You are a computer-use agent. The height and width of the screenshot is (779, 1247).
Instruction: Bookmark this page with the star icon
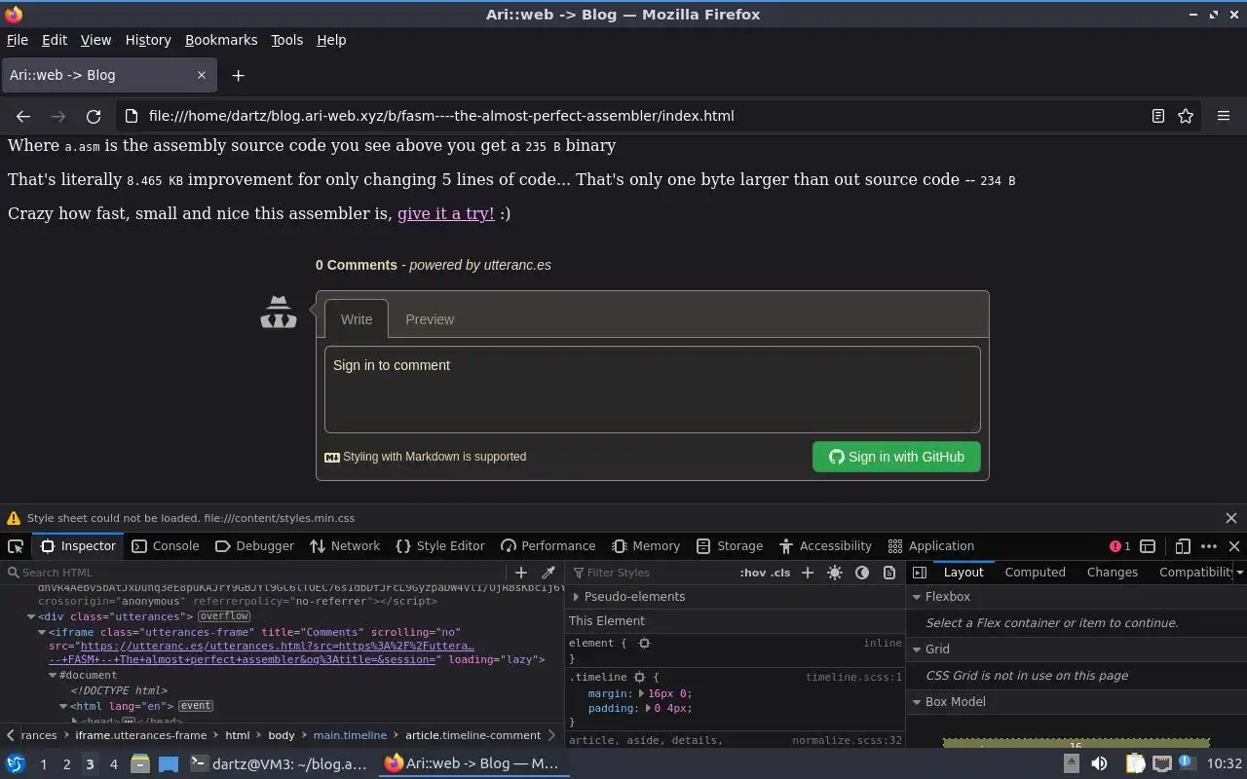1186,116
